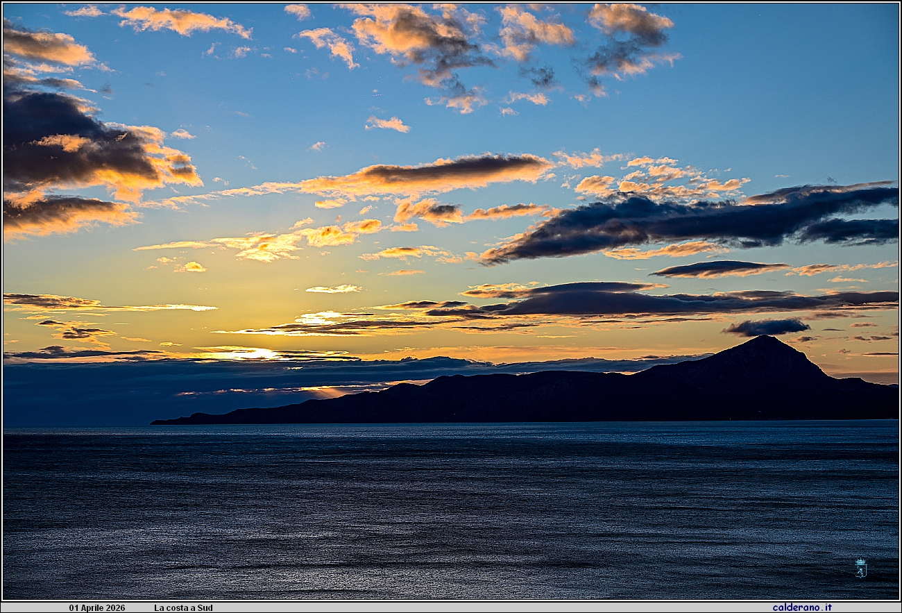Click the 'La costa a Sud' caption

pos(183,608)
